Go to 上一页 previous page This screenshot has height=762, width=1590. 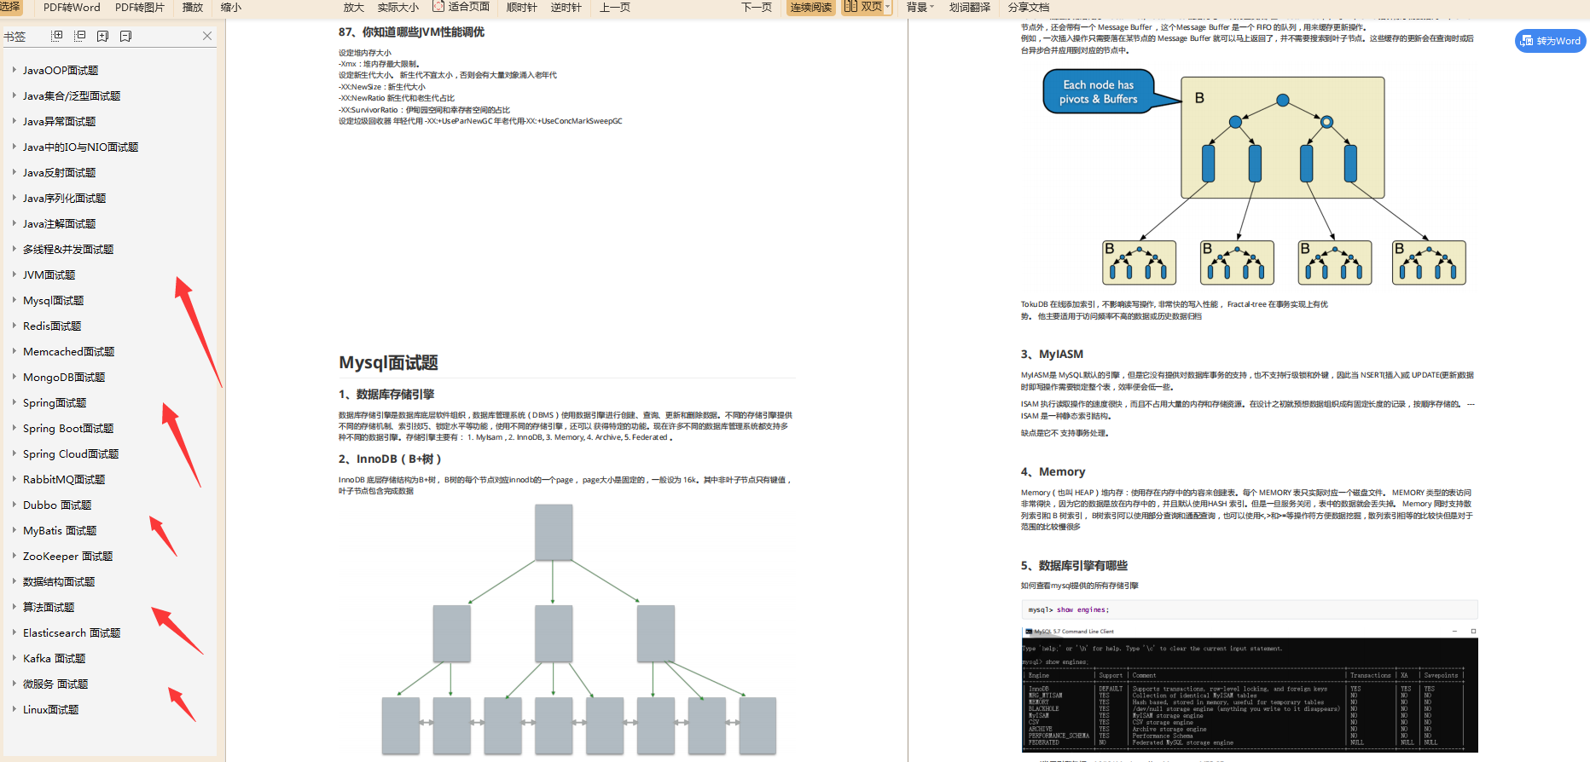pos(615,7)
